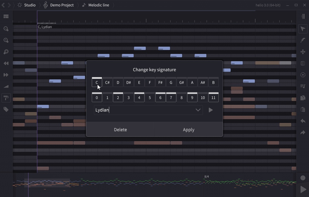309x197 pixels.
Task: Click the notes list icon in right sidebar
Action: point(303,86)
